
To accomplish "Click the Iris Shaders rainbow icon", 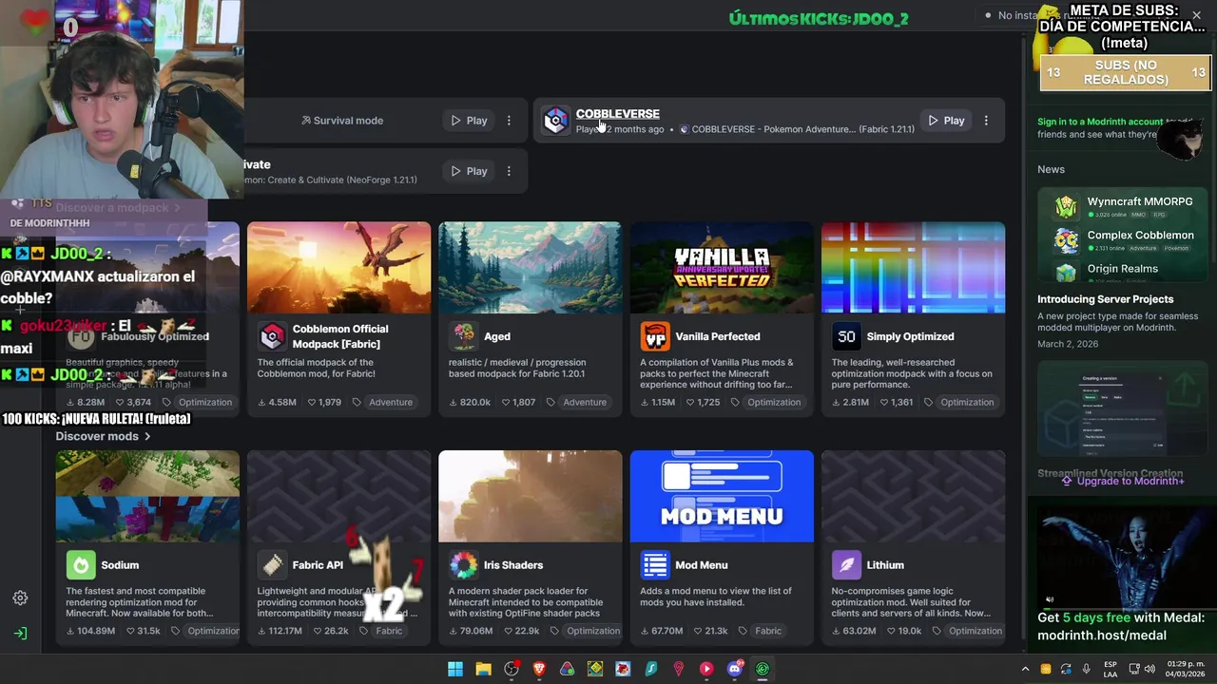I will (464, 565).
